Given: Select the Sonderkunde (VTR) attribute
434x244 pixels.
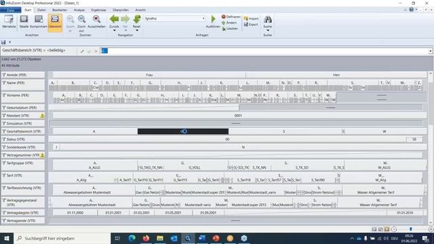Looking at the screenshot, I should click(x=22, y=147).
